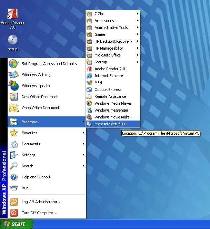This screenshot has width=210, height=229.
Task: Click the Windows Movie Maker film reel icon
Action: 89,117
